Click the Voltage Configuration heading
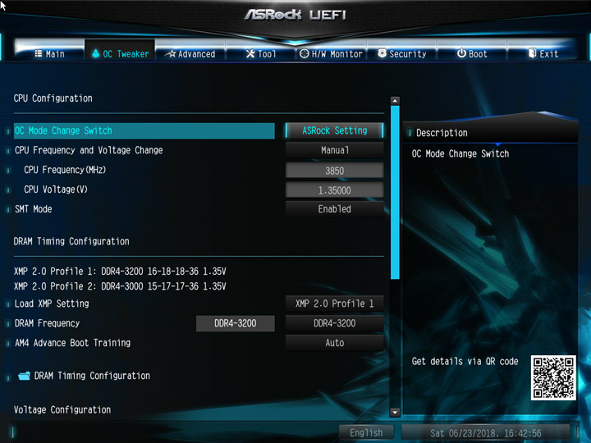Image resolution: width=591 pixels, height=443 pixels. point(62,410)
